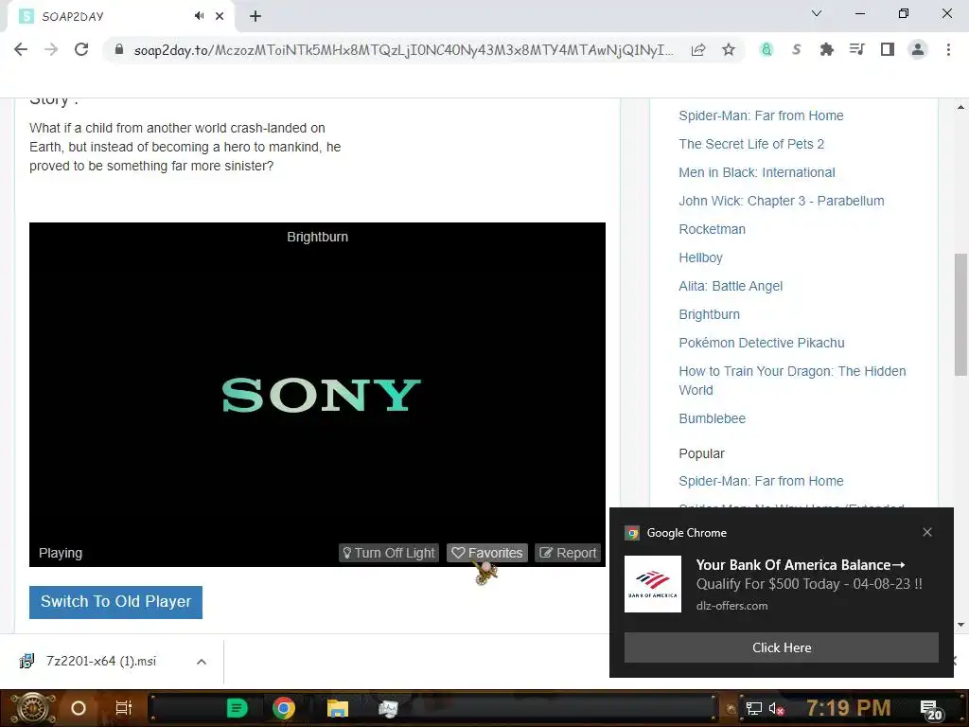The height and width of the screenshot is (727, 969).
Task: Click the lock icon in the address bar
Action: [119, 49]
